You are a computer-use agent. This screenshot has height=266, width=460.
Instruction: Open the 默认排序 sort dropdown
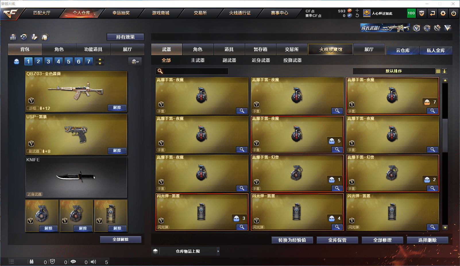[394, 71]
